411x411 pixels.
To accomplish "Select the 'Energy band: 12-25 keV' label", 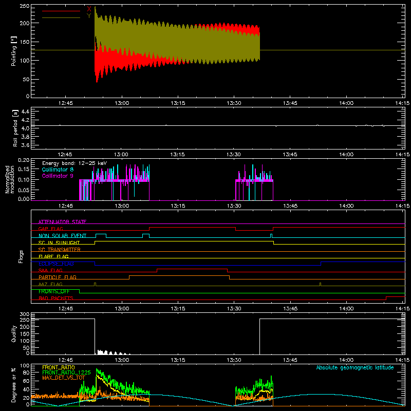I will [74, 163].
